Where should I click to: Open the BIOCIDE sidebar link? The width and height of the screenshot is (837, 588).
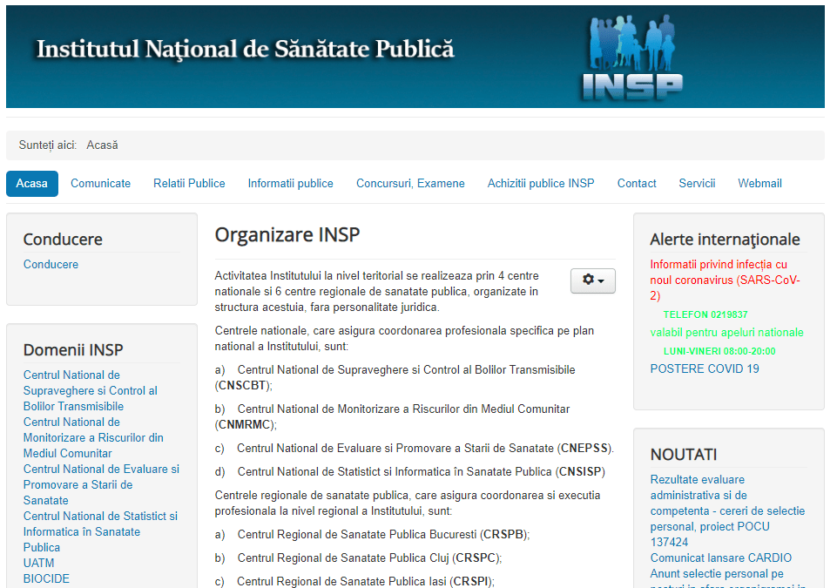pyautogui.click(x=46, y=578)
